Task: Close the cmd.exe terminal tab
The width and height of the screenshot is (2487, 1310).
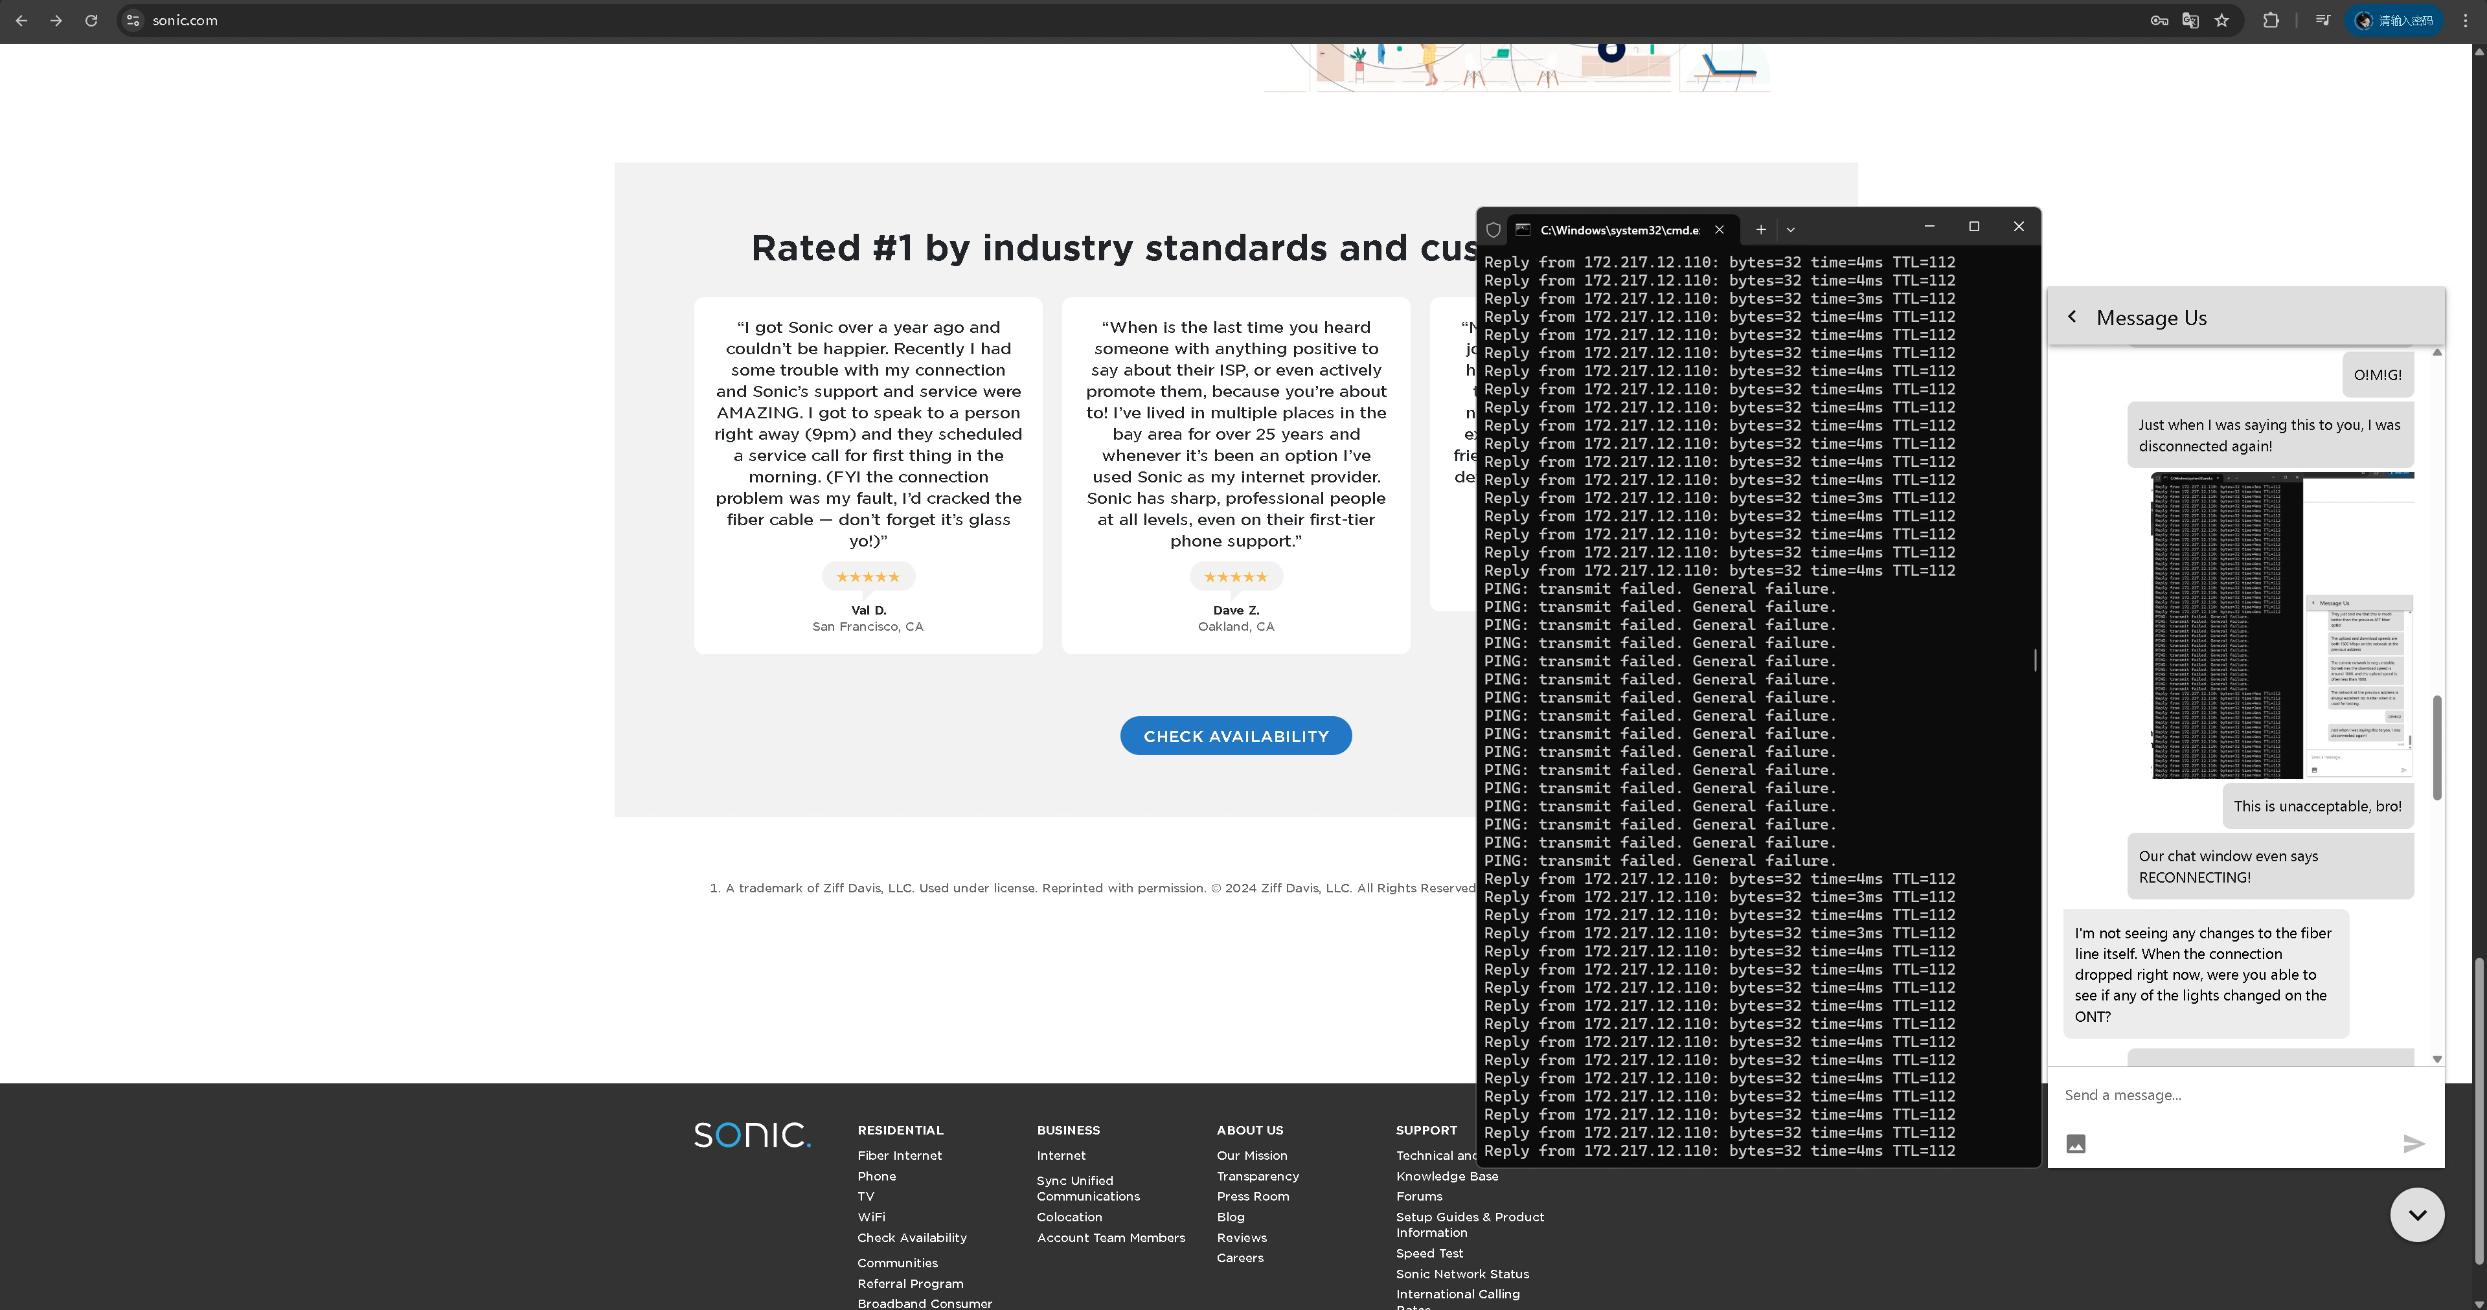Action: [1718, 230]
